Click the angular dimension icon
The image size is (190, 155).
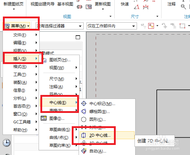click(x=137, y=7)
